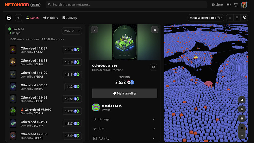Open the filter icon button
The image size is (254, 143).
pos(18,18)
